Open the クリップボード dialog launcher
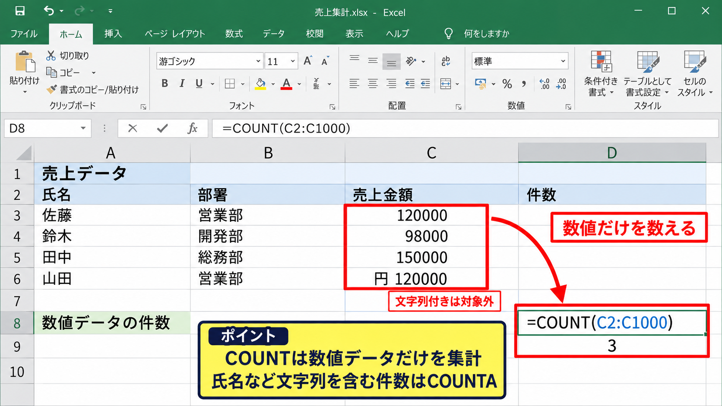This screenshot has height=406, width=722. click(x=143, y=107)
